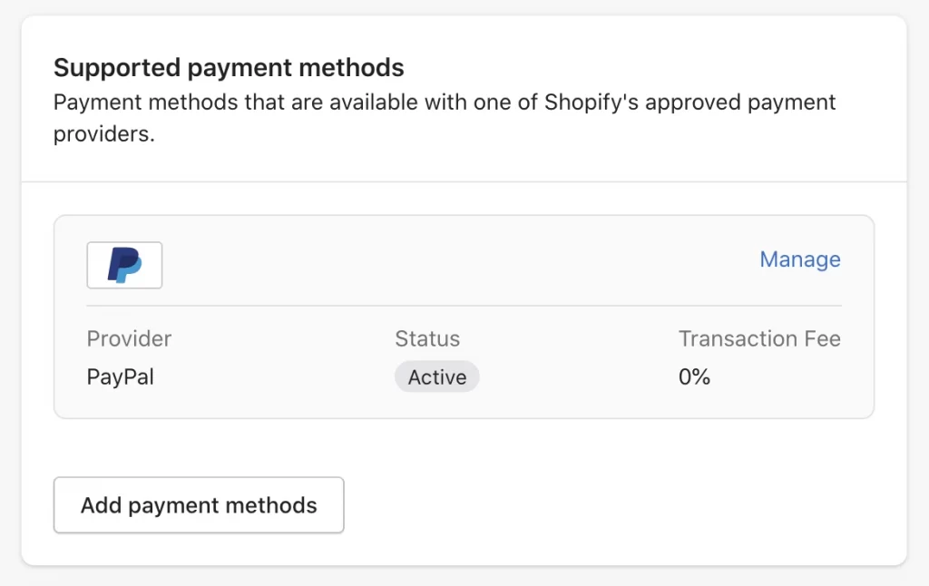Click the empty space inside the PayPal card header
The height and width of the screenshot is (586, 929).
461,265
